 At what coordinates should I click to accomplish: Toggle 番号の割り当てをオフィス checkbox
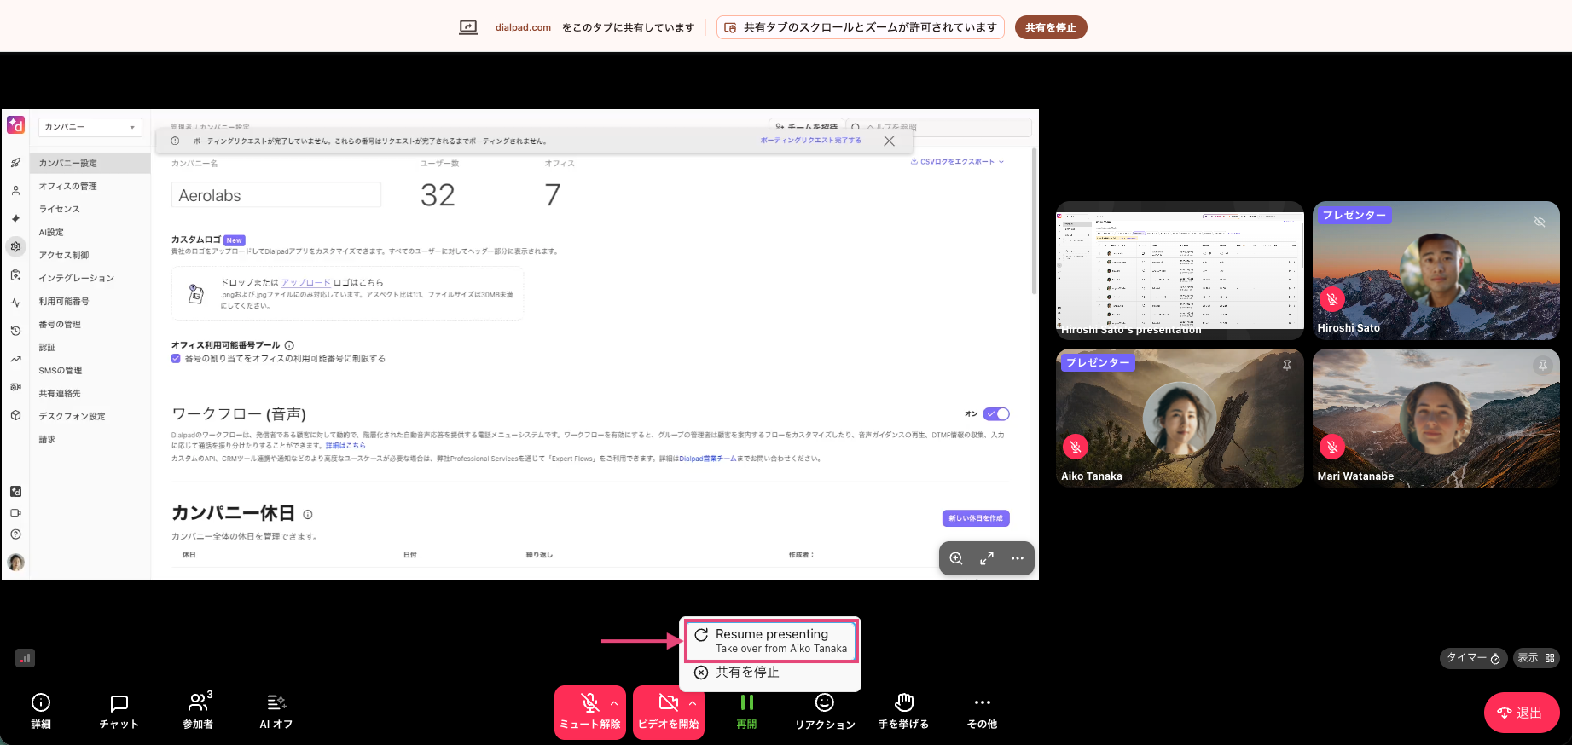click(x=176, y=359)
